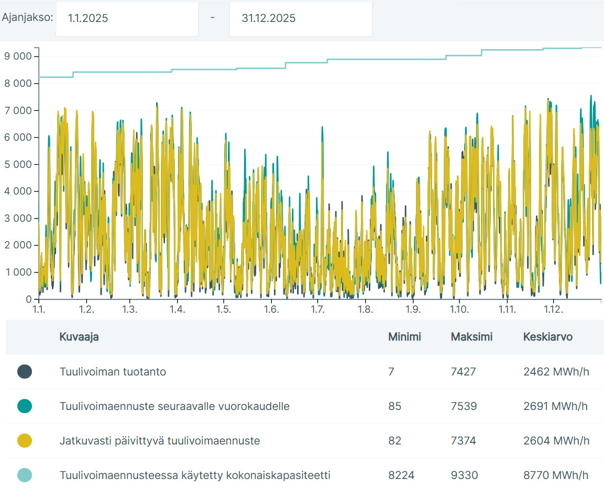Viewport: 604px width, 490px height.
Task: Click the Kuvaaja column header
Action: [x=79, y=337]
